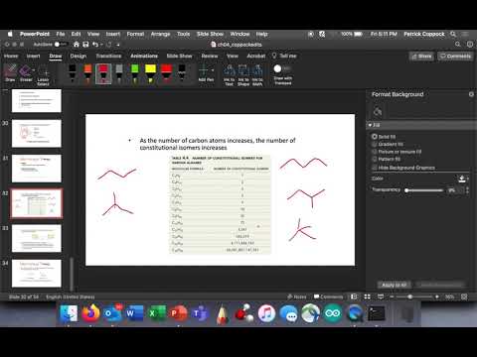Open the Transitions ribbon tab
This screenshot has width=477, height=357.
click(108, 56)
